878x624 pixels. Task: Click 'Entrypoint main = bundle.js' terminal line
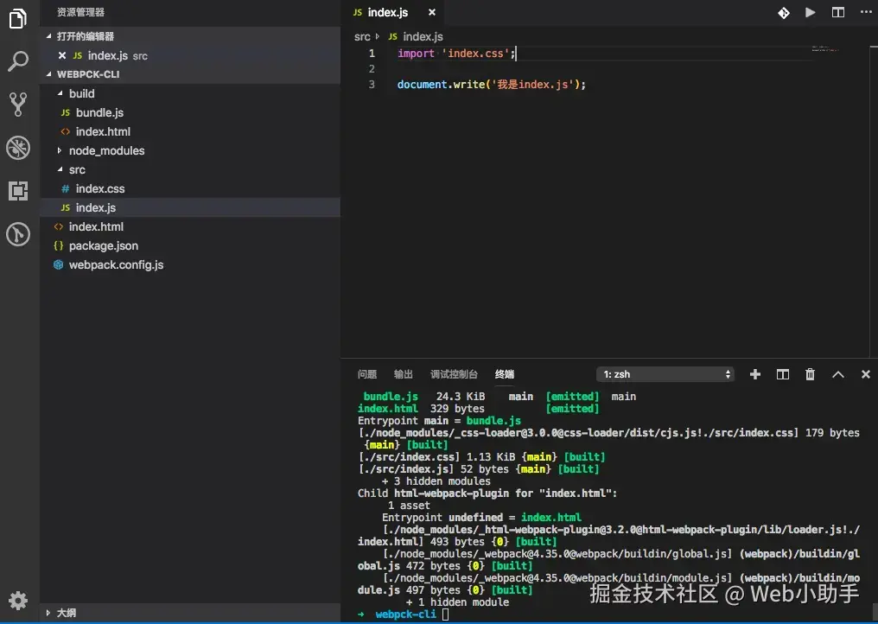(439, 421)
